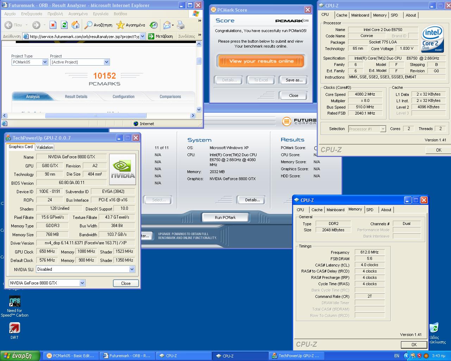Image resolution: width=451 pixels, height=361 pixels.
Task: Open the Search (Αναζήτηση) magnifier
Action: 98,25
